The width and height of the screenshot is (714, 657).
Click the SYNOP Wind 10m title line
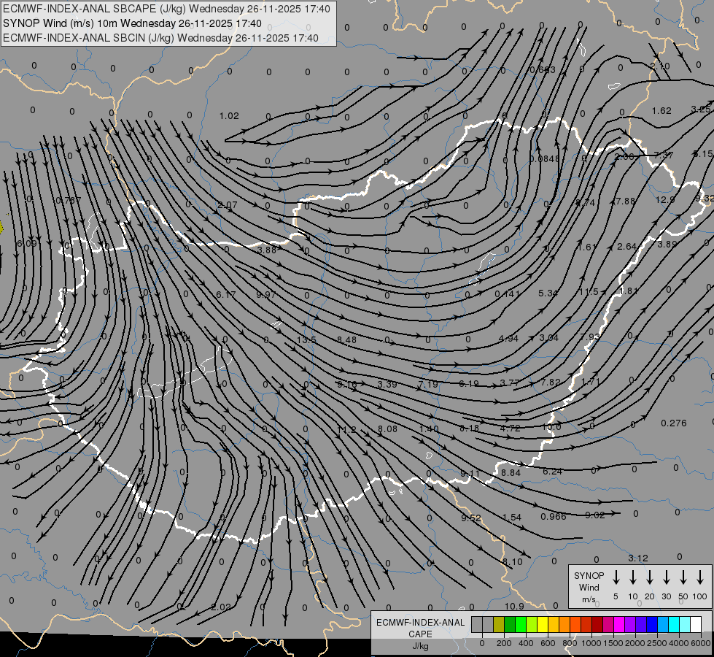(x=132, y=23)
